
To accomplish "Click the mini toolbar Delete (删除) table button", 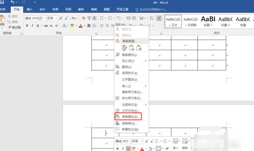I will (x=185, y=144).
